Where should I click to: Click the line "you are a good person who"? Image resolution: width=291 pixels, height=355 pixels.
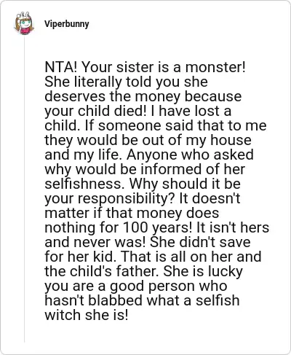[x=136, y=286]
